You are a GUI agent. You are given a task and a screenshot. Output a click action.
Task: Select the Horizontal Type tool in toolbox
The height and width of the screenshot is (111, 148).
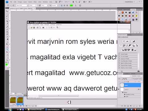pos(7,50)
